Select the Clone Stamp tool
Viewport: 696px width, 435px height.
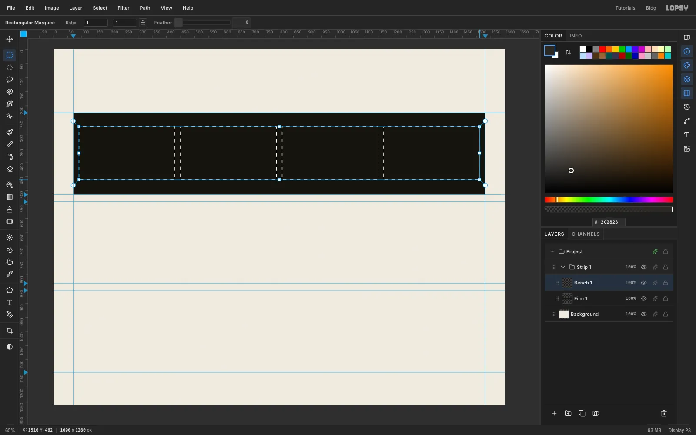pyautogui.click(x=10, y=209)
